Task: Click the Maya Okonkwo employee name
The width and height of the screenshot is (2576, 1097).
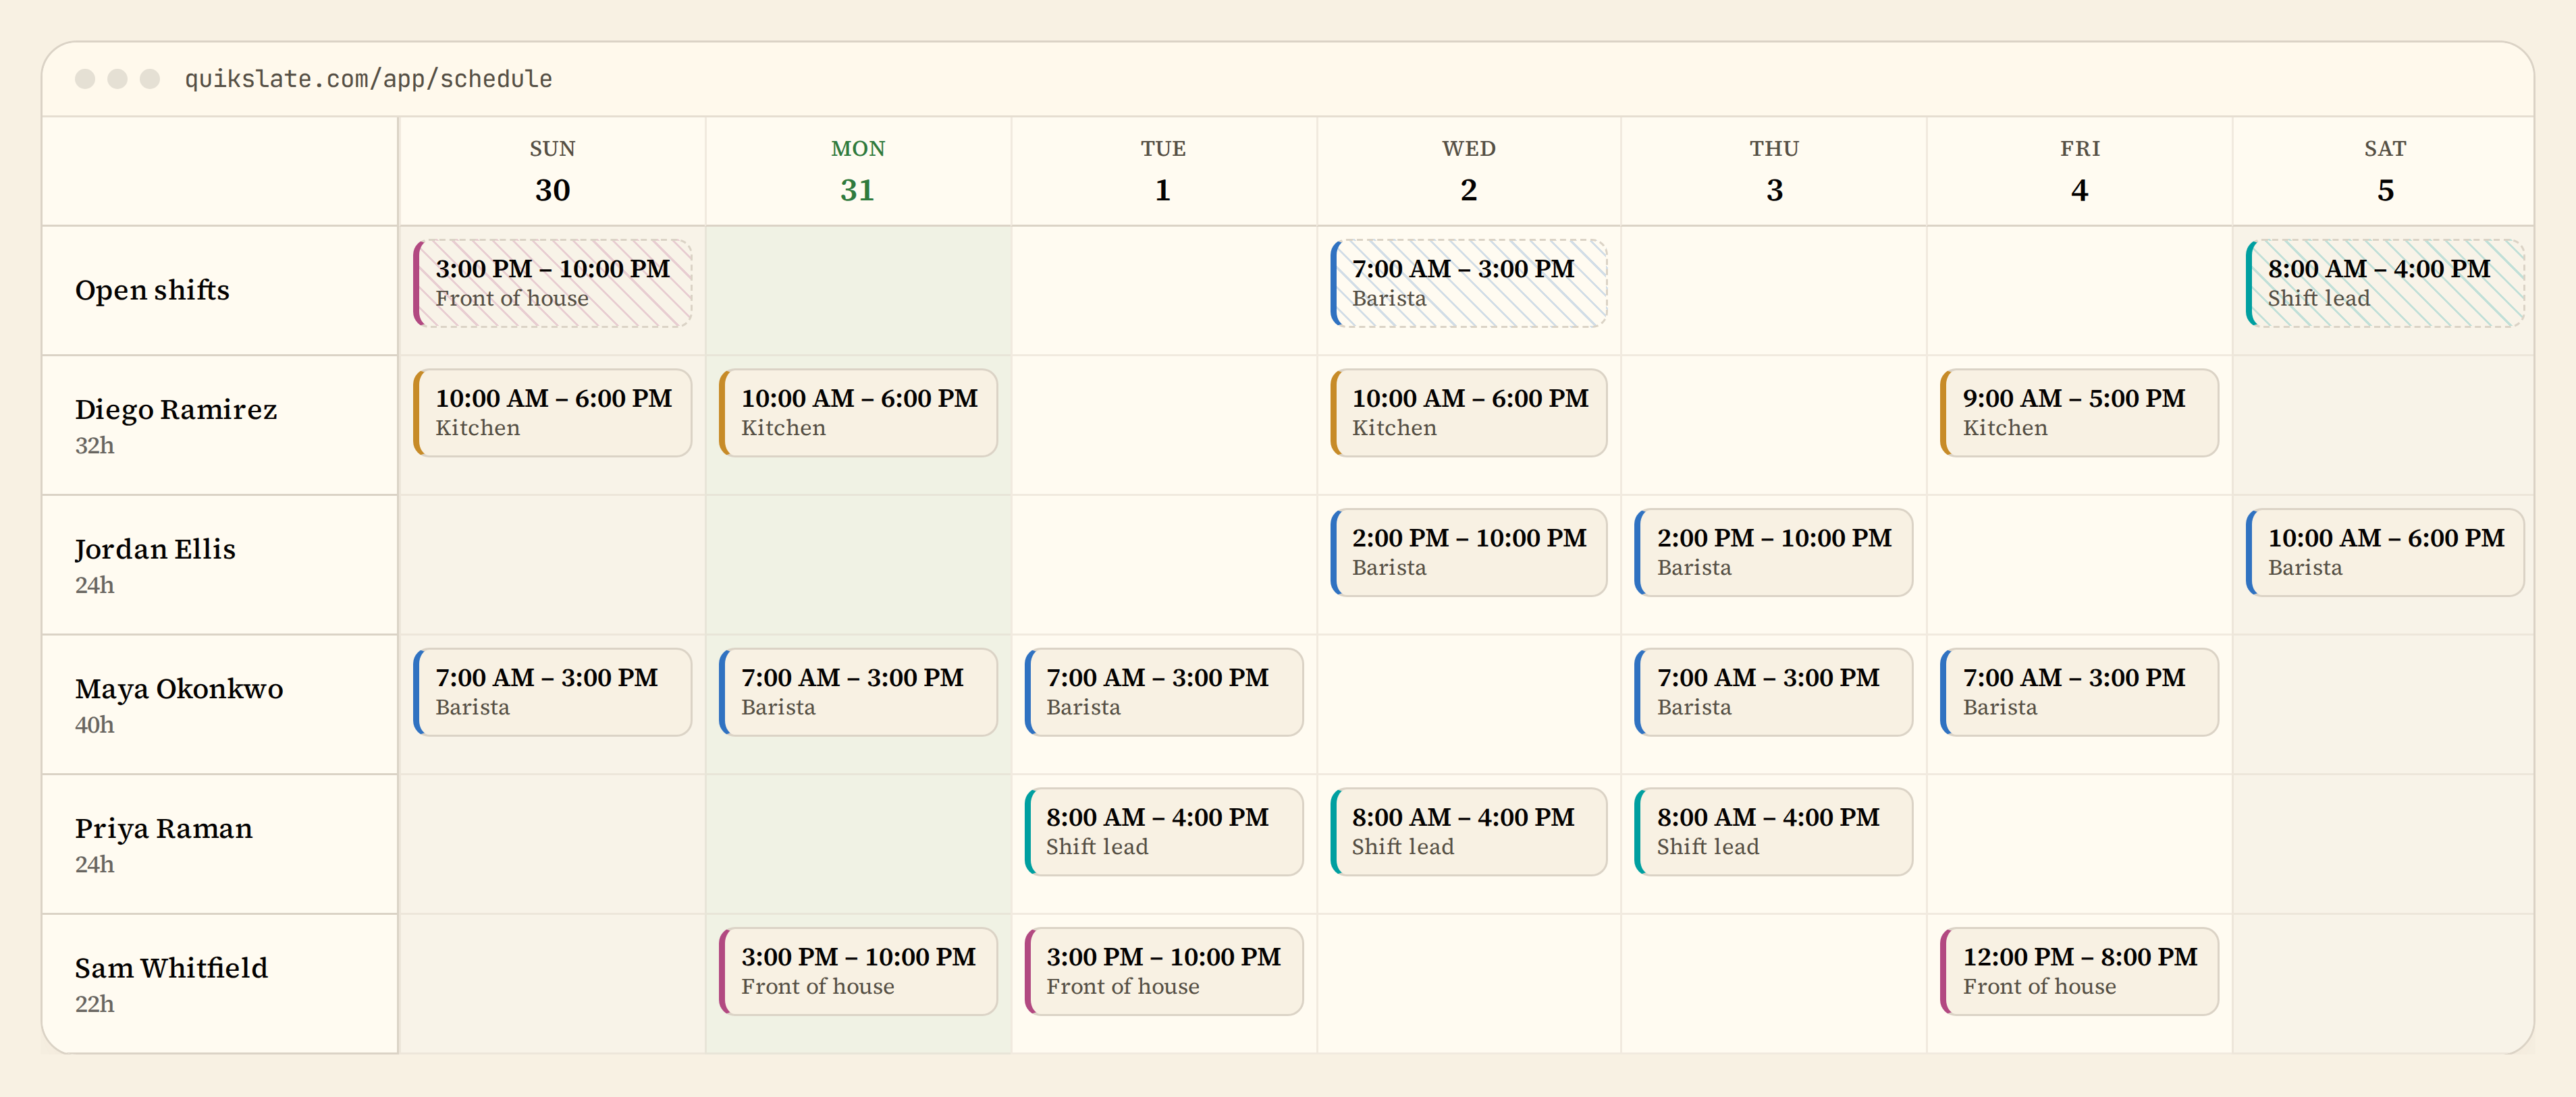Action: pyautogui.click(x=179, y=690)
